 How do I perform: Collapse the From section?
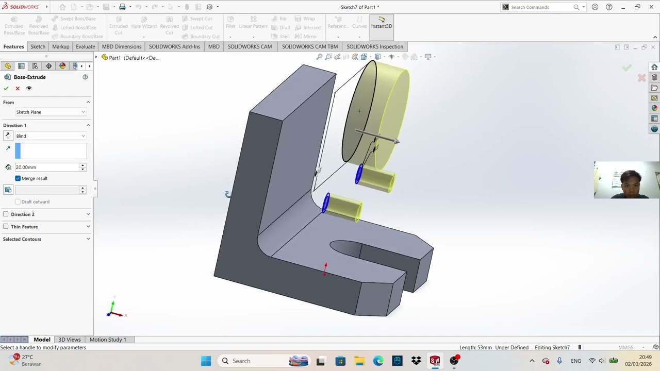coord(88,102)
